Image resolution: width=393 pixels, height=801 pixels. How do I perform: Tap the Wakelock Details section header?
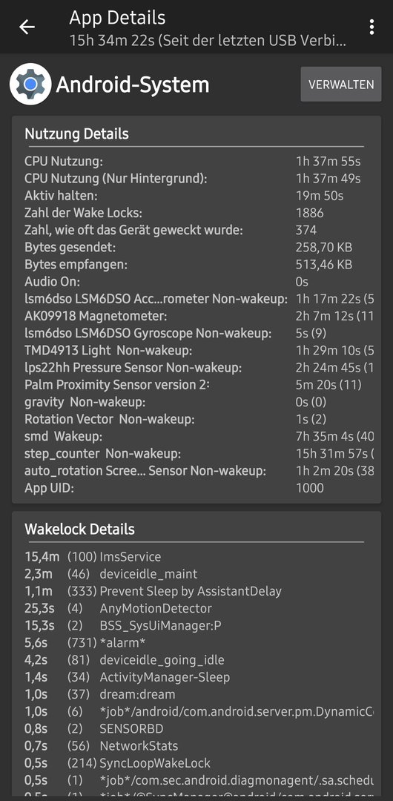tap(80, 530)
